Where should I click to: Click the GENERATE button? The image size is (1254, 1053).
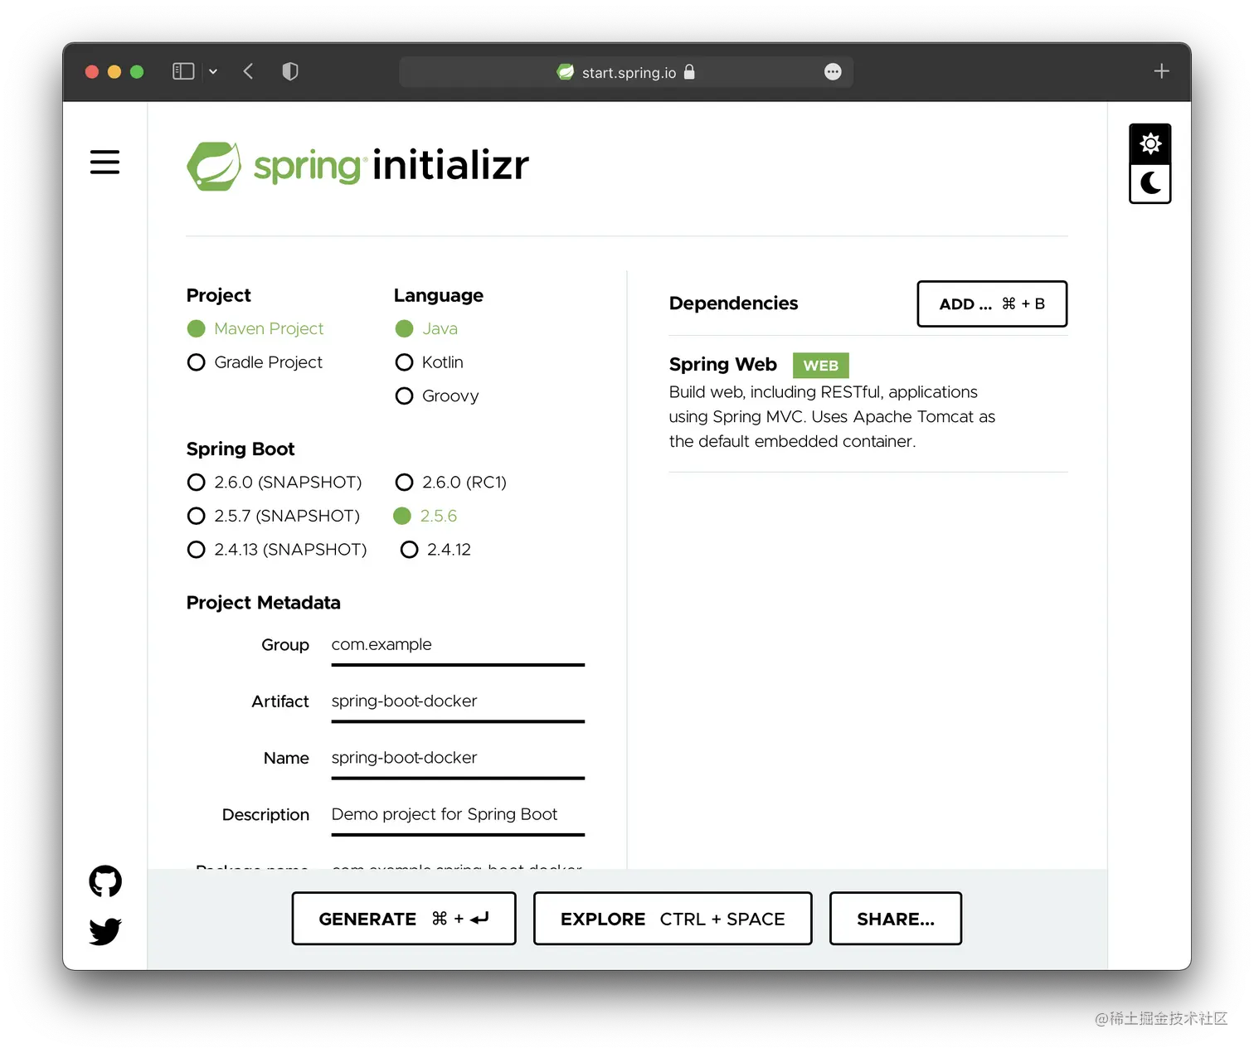point(404,918)
